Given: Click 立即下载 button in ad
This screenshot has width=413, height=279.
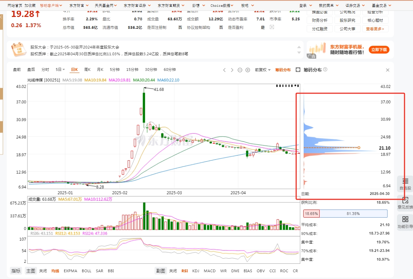Looking at the screenshot, I should [x=379, y=50].
